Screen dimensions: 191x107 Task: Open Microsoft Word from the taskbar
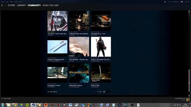click(x=70, y=105)
